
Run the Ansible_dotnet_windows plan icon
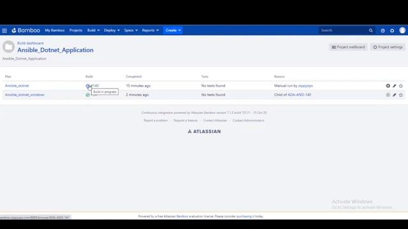[388, 95]
